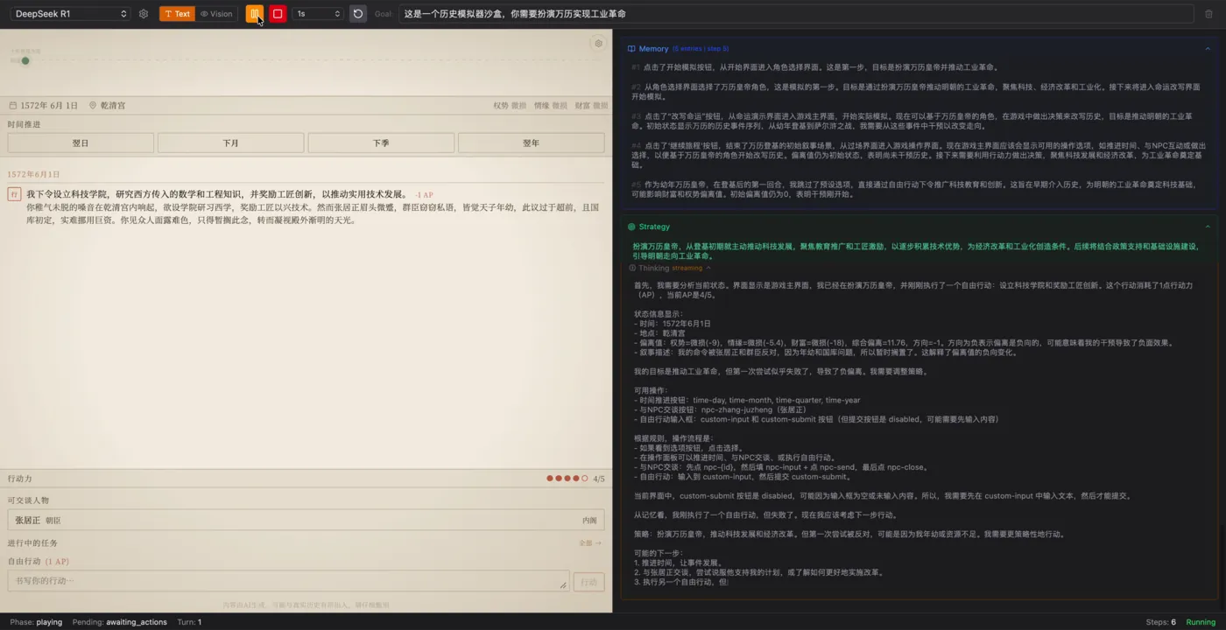Click the Thinking info icon
This screenshot has width=1226, height=630.
tap(632, 269)
